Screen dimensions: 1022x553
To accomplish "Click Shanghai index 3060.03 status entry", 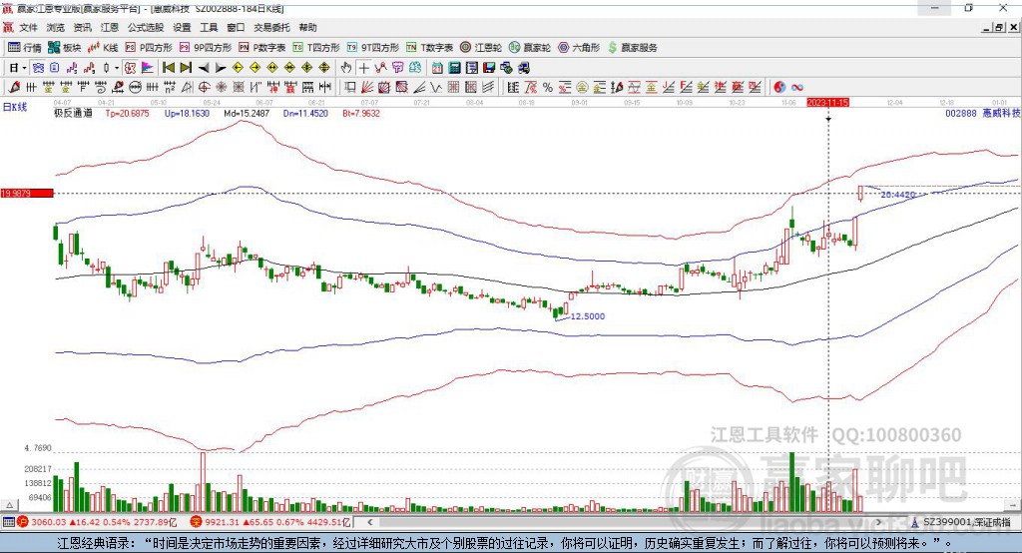I will click(97, 522).
